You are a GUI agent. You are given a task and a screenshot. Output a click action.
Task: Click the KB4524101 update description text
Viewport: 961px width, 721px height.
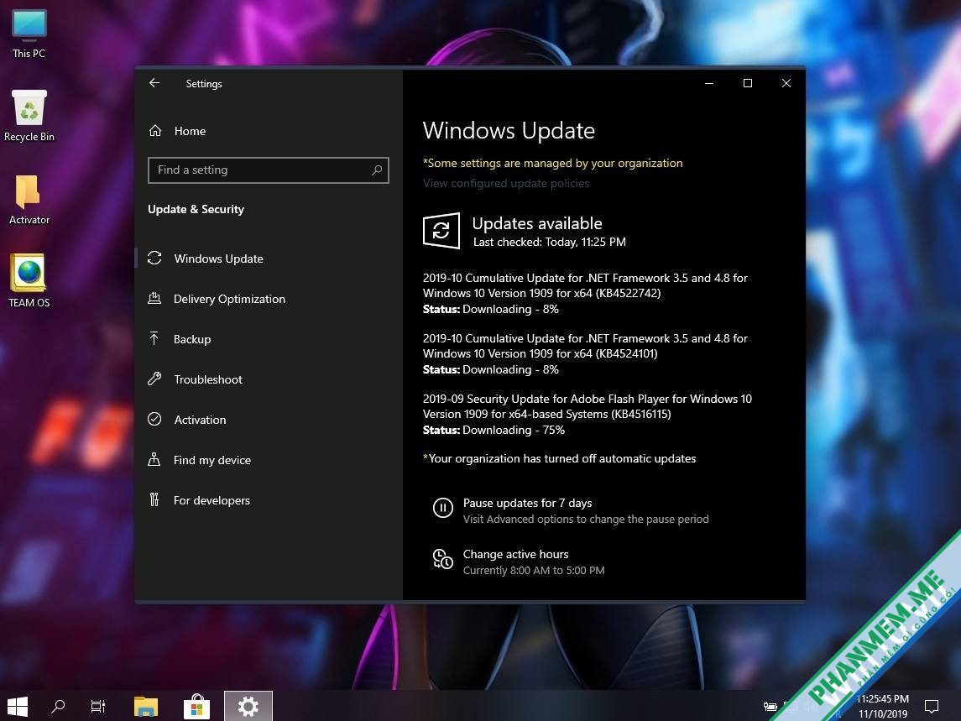point(585,346)
